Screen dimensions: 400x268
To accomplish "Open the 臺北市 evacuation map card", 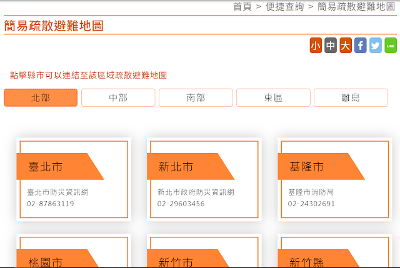I will tap(74, 179).
